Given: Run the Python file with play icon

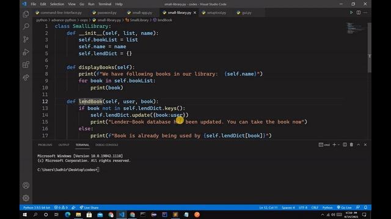Looking at the screenshot, I should point(351,12).
